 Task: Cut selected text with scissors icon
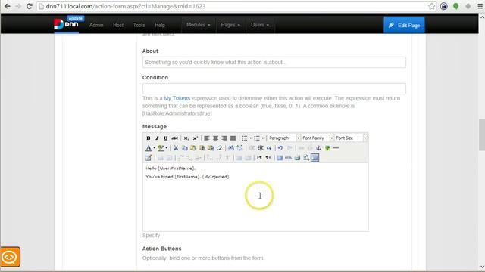click(176, 148)
